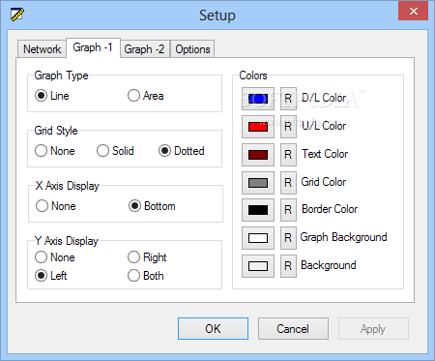Reset Grid Color with R button

[x=288, y=183]
